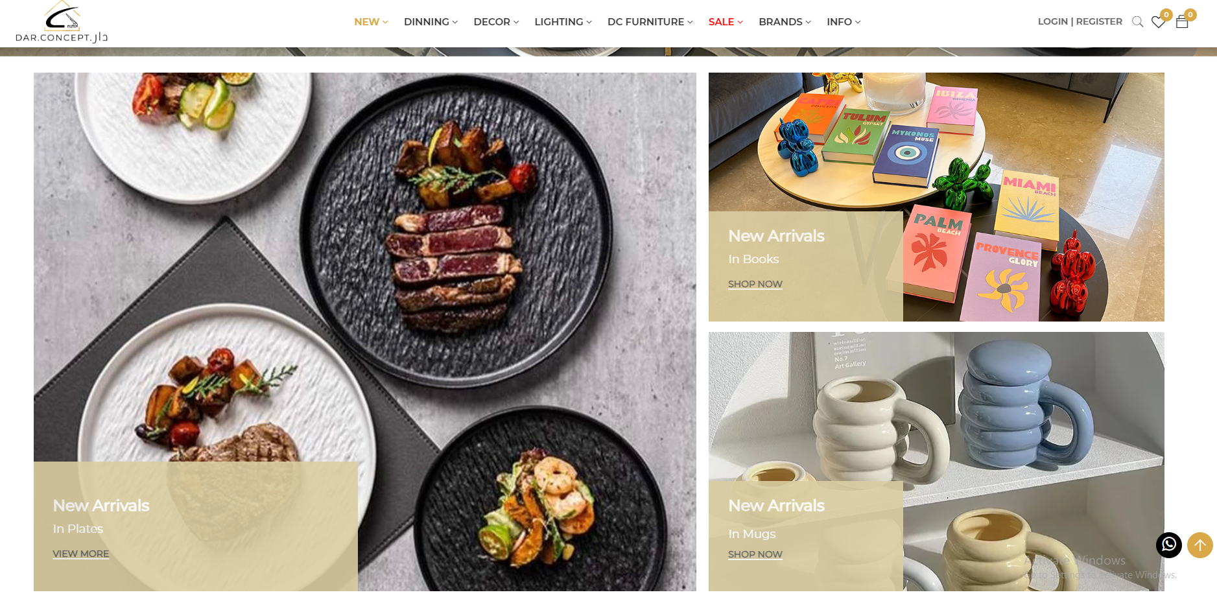
Task: Click VIEW MORE under In Plates
Action: (81, 554)
